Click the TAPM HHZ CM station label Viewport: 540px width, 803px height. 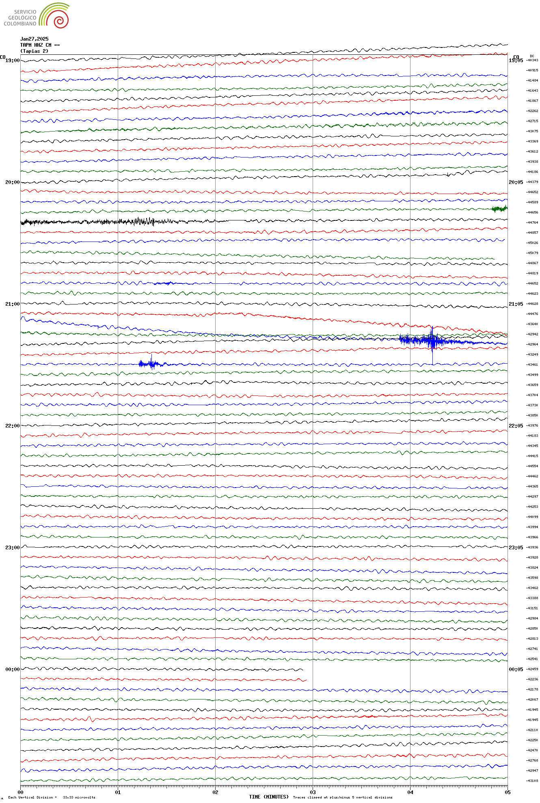pyautogui.click(x=40, y=45)
